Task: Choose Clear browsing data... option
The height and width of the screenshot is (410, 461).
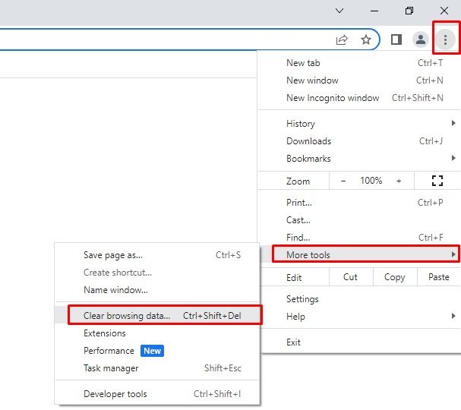Action: [157, 315]
